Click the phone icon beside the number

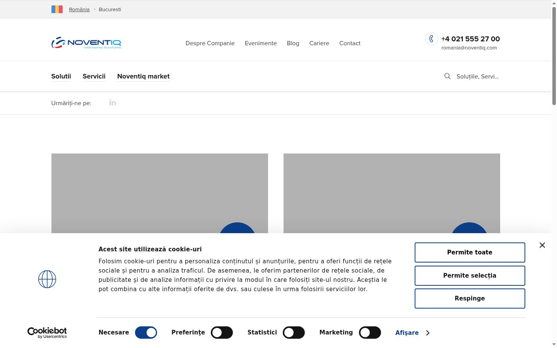(x=431, y=39)
